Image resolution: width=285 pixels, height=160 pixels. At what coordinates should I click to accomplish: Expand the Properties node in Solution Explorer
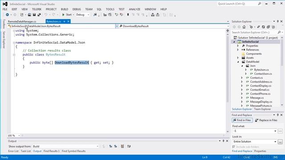click(x=238, y=46)
